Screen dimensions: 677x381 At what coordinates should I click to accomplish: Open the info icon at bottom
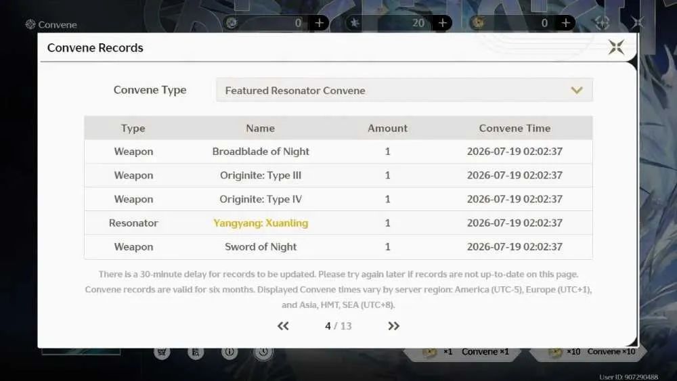click(x=230, y=352)
